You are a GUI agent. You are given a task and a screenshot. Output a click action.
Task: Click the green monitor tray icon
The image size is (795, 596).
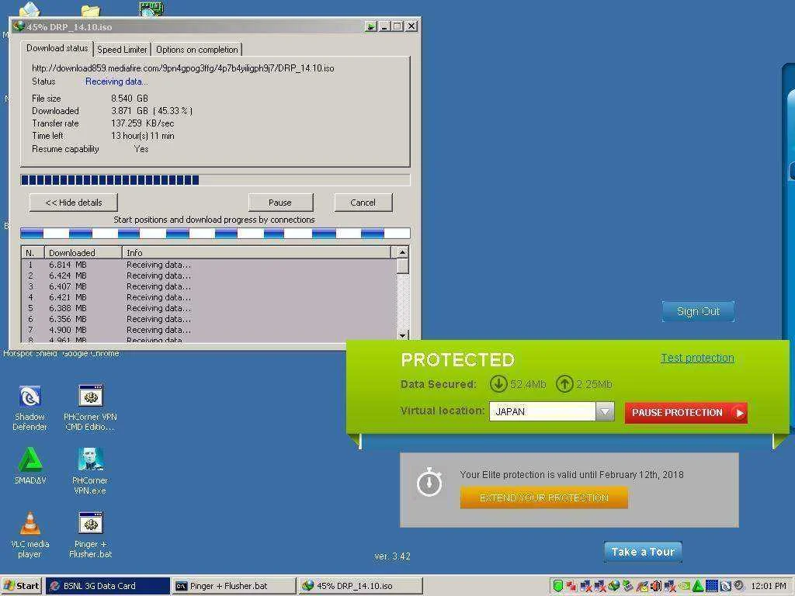click(x=627, y=586)
